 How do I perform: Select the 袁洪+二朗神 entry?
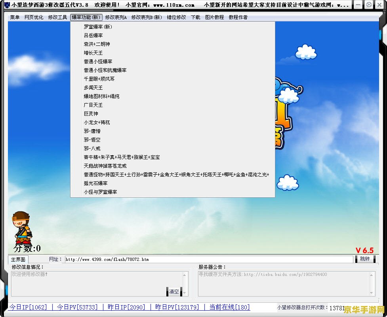tap(173, 44)
